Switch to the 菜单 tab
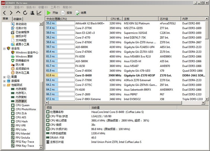 coord(6,18)
